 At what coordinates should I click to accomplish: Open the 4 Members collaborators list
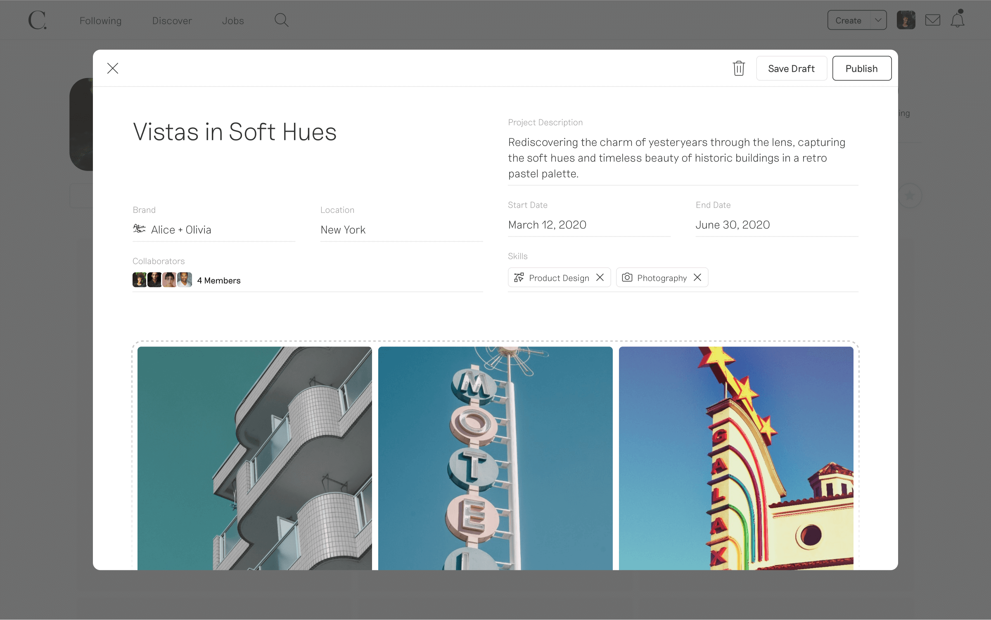(x=218, y=280)
